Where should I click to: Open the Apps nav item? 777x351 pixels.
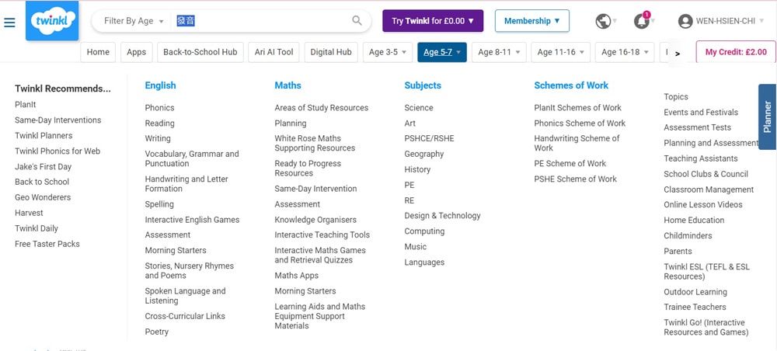click(136, 52)
